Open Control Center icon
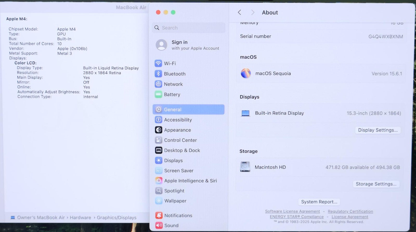The height and width of the screenshot is (232, 416). pos(158,140)
